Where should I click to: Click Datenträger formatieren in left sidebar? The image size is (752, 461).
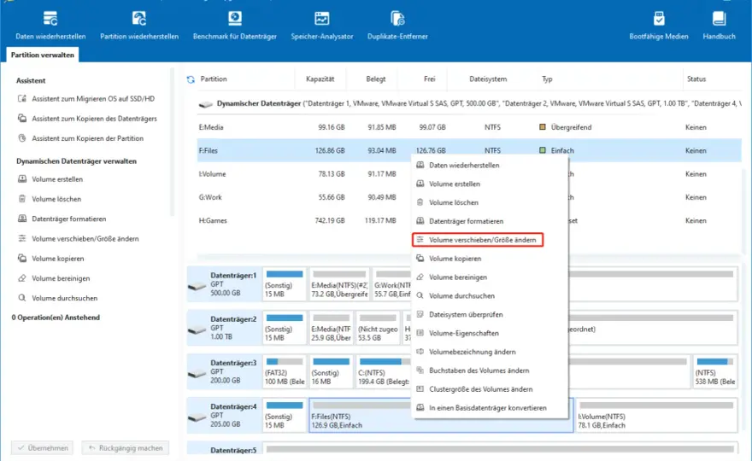[62, 219]
